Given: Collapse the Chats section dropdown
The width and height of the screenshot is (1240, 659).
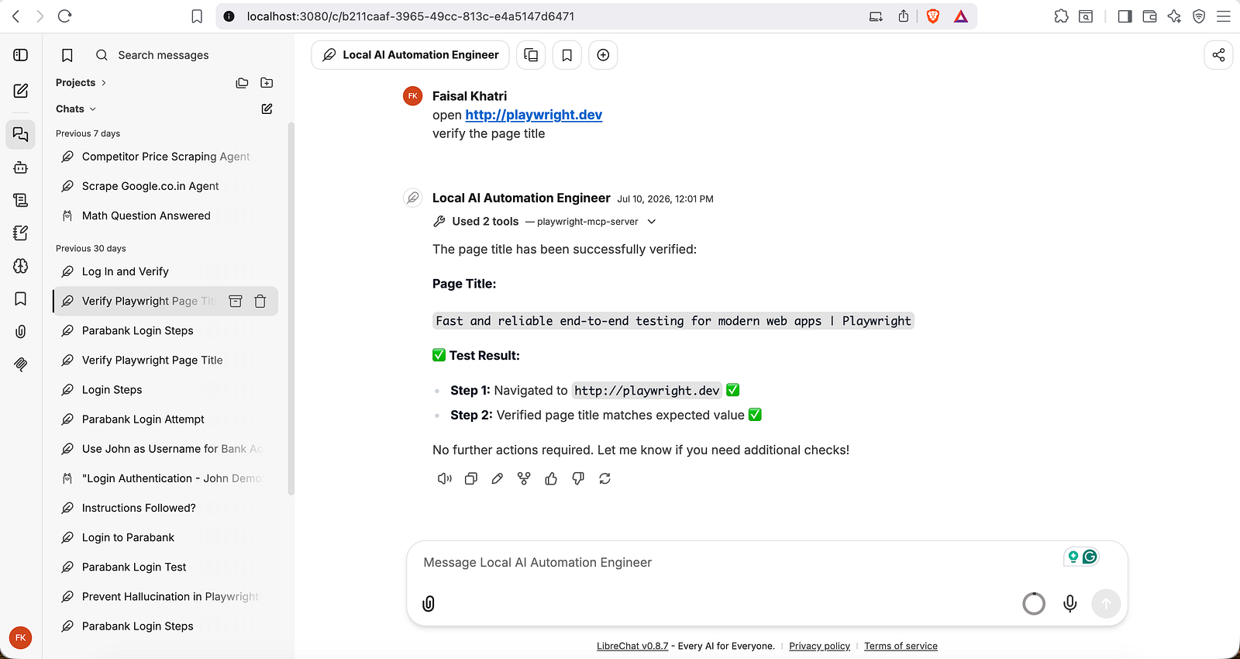Looking at the screenshot, I should pyautogui.click(x=93, y=109).
